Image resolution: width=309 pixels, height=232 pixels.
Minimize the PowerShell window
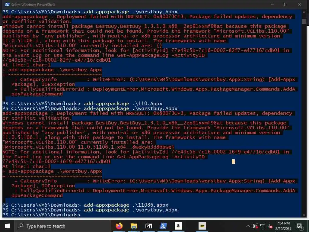coord(272,5)
